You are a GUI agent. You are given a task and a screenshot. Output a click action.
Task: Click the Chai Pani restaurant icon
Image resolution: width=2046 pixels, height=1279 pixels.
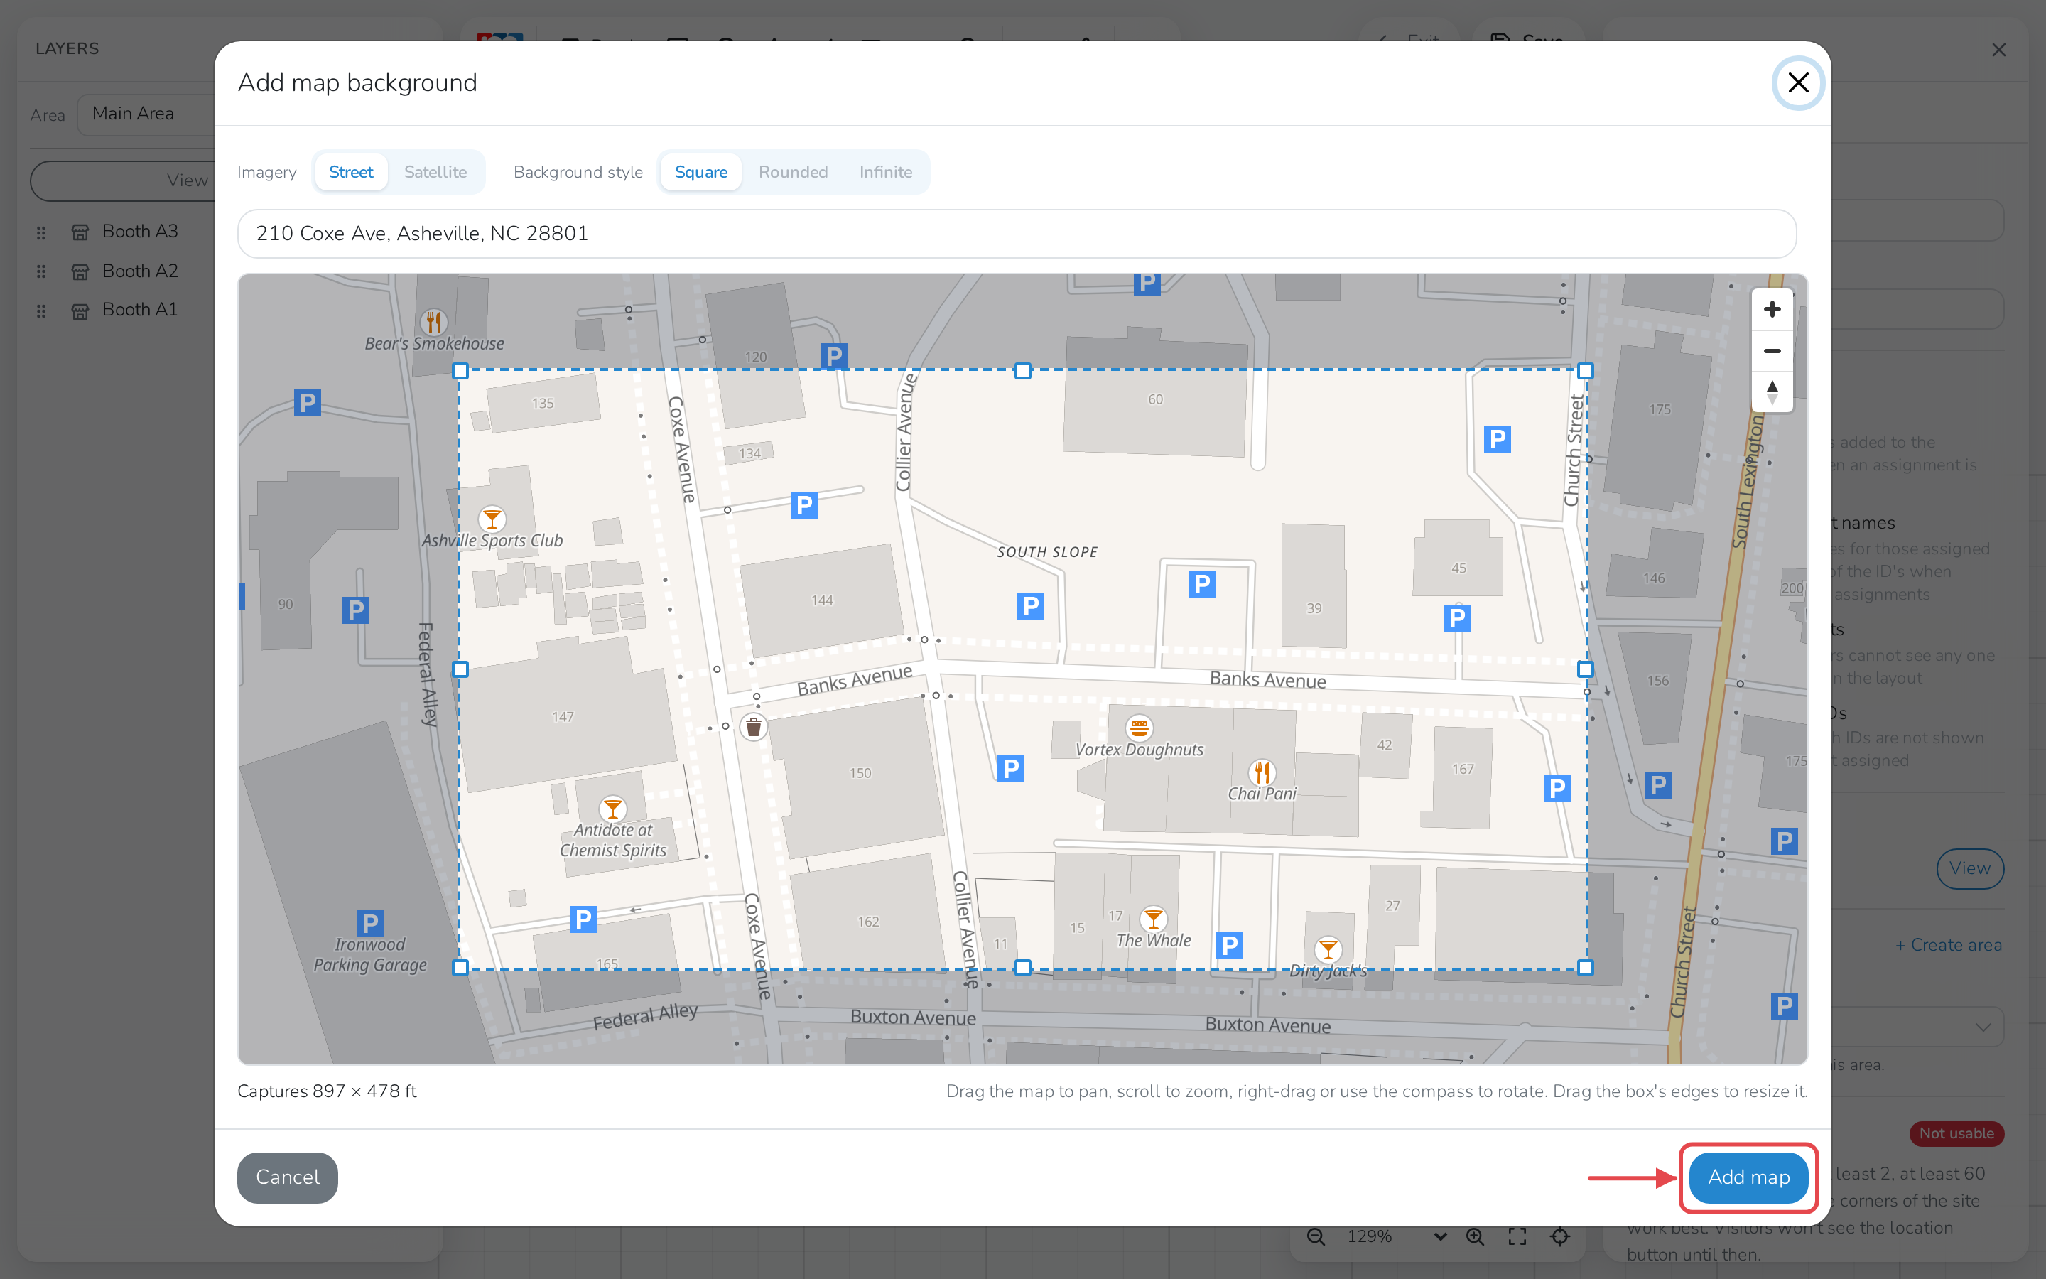(1262, 772)
